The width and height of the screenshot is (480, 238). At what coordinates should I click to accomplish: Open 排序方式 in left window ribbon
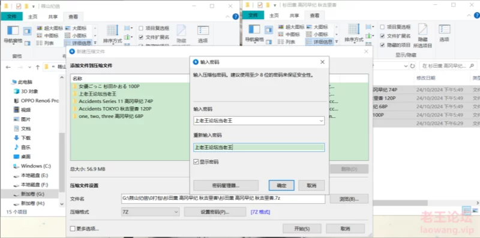[112, 34]
